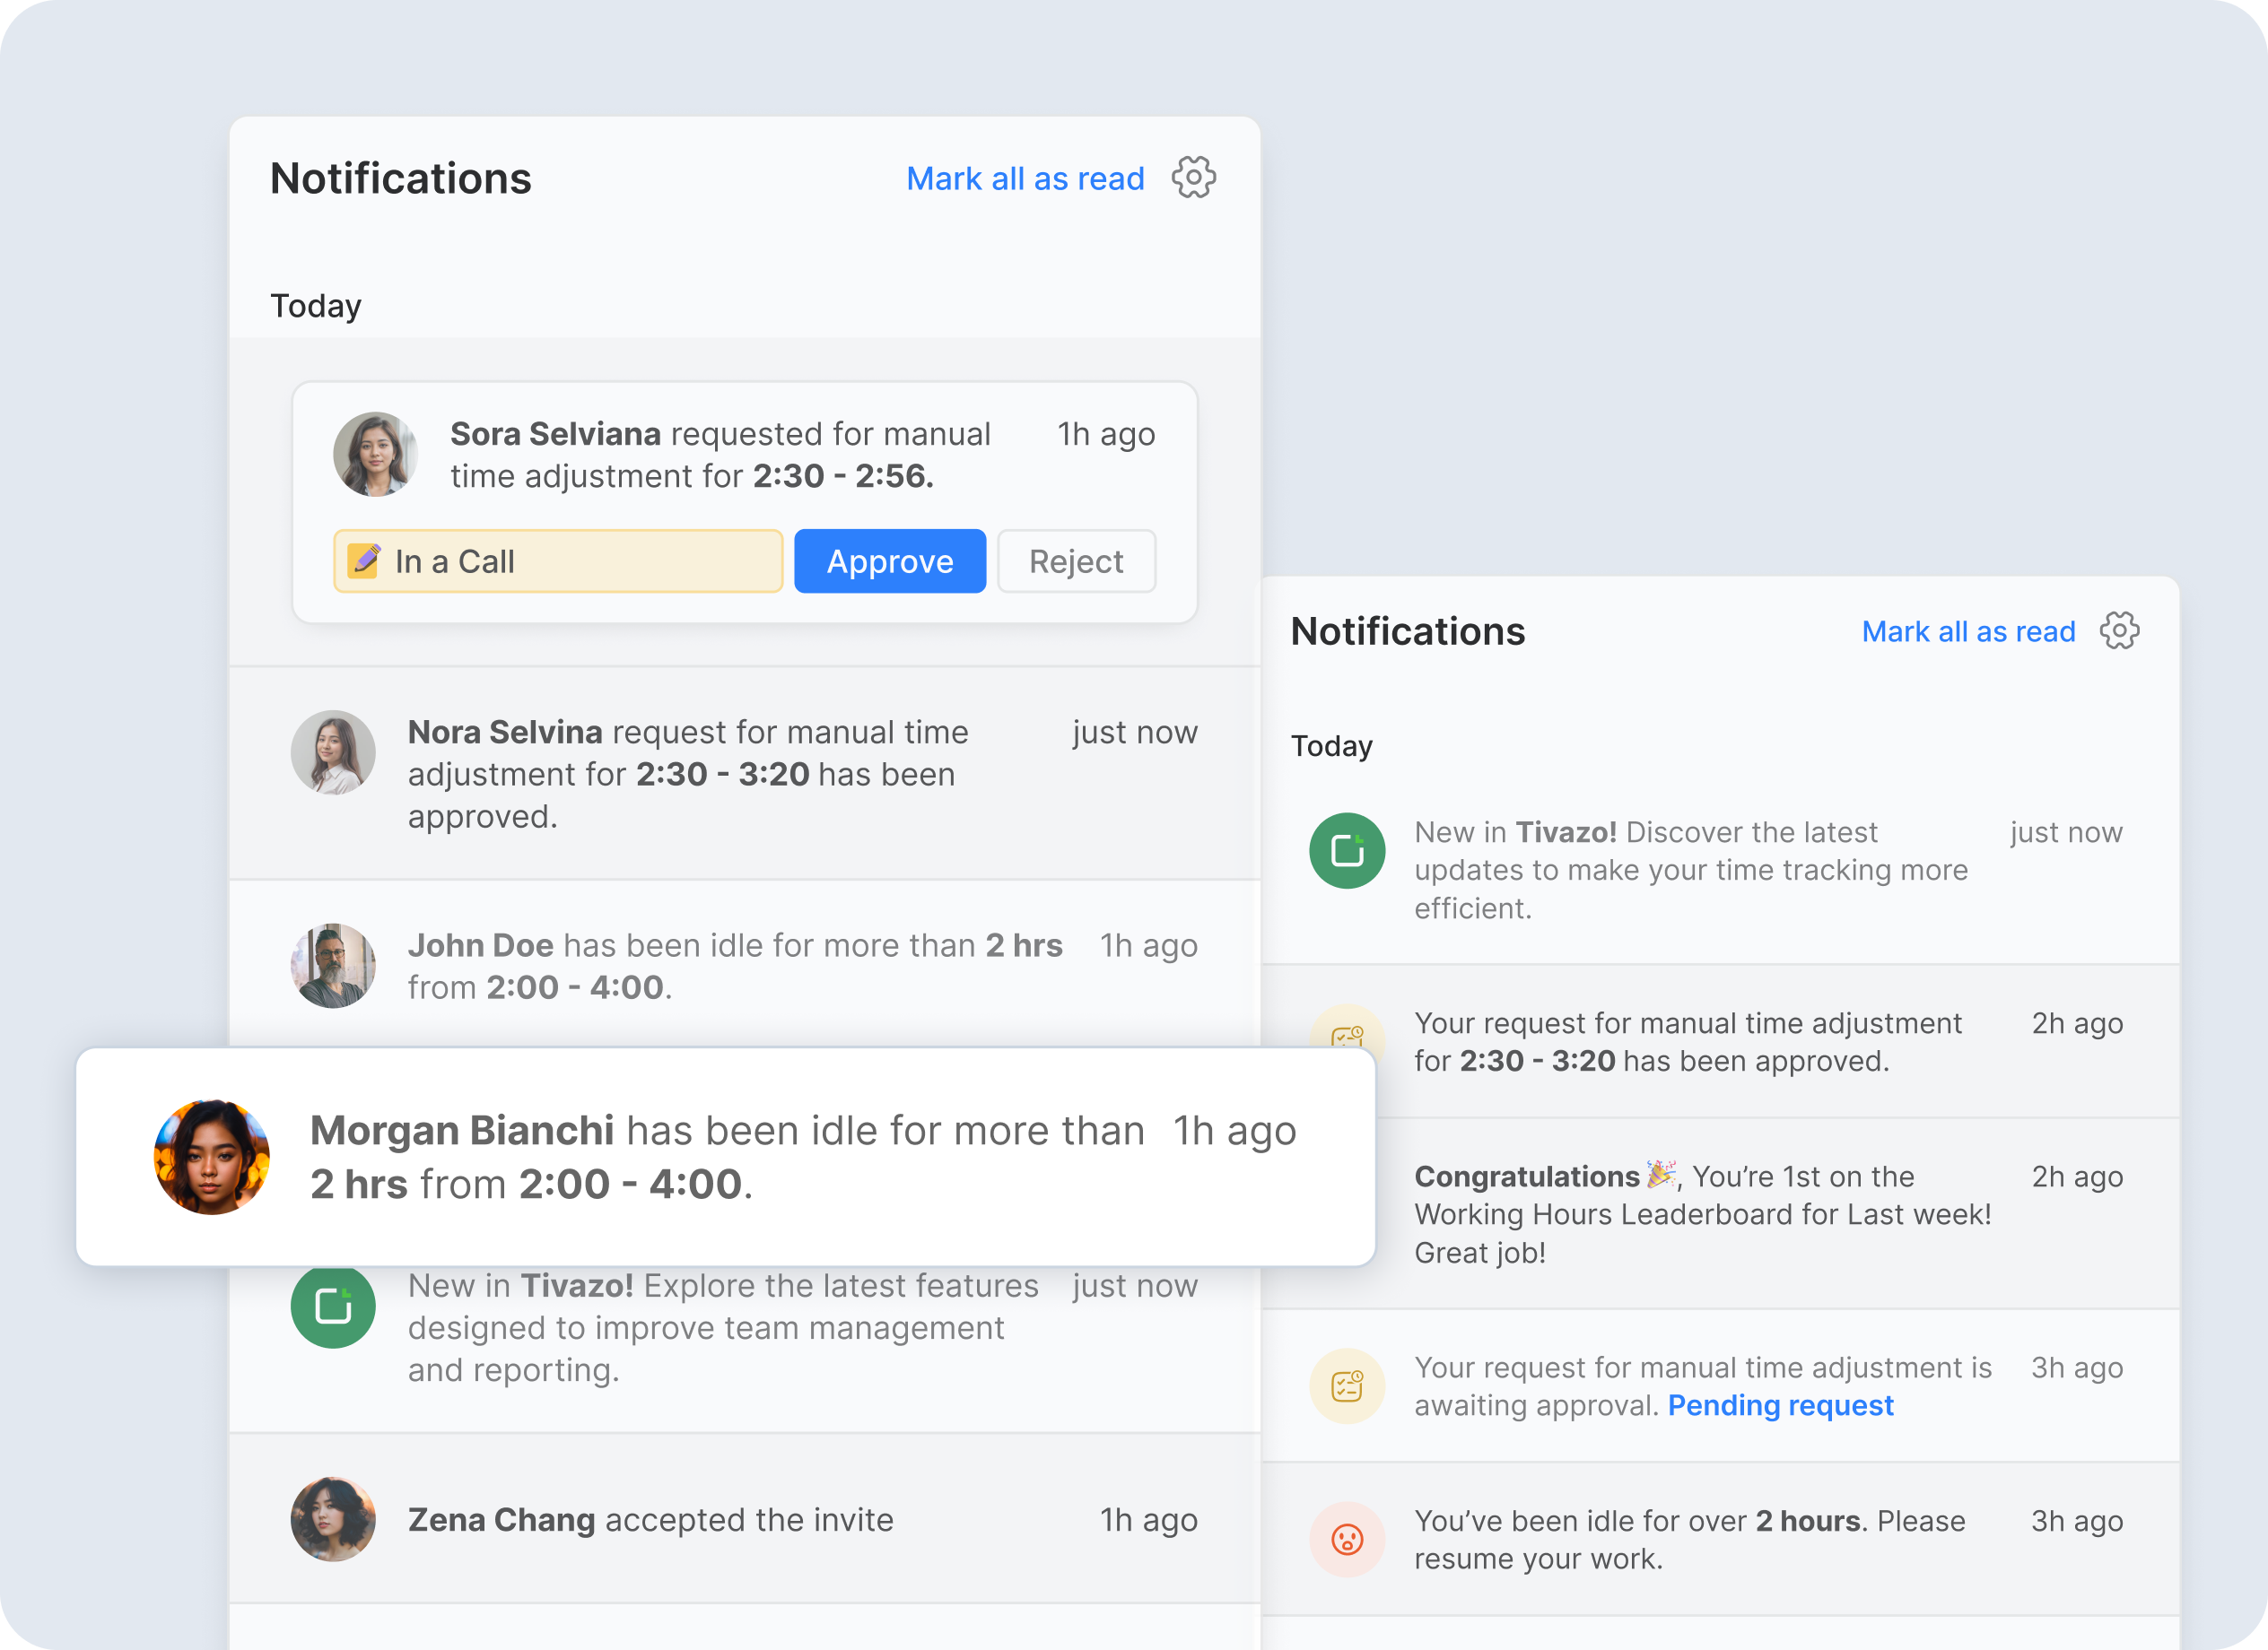Open notification settings gear on left panel
2268x1650 pixels.
tap(1194, 178)
